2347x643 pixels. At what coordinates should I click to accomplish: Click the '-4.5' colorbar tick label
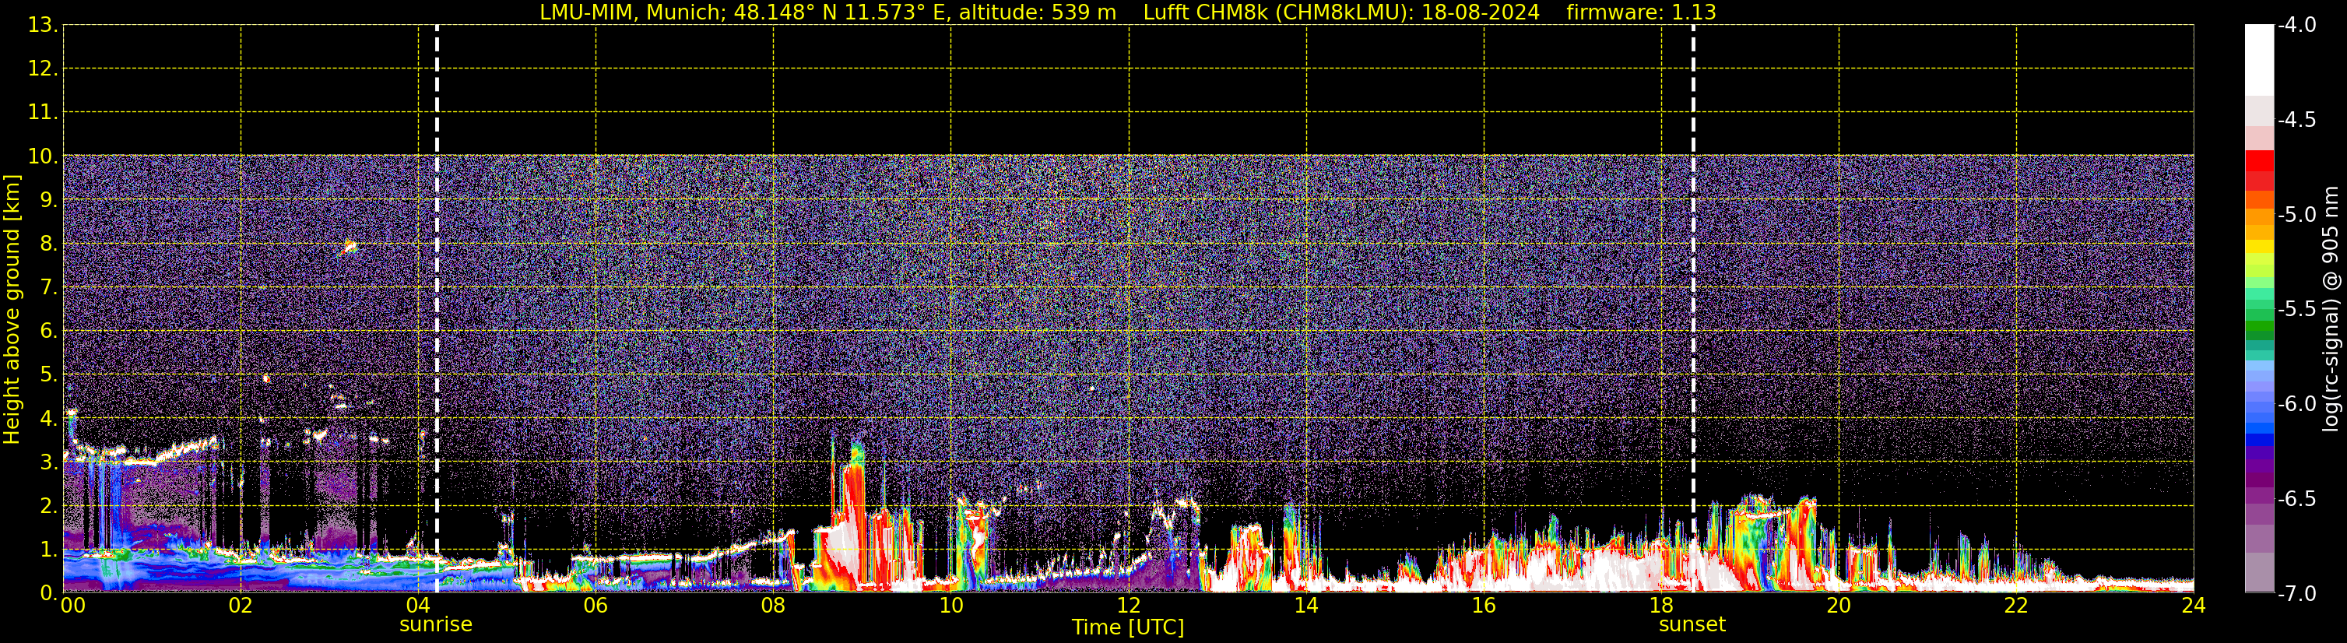[x=2296, y=119]
